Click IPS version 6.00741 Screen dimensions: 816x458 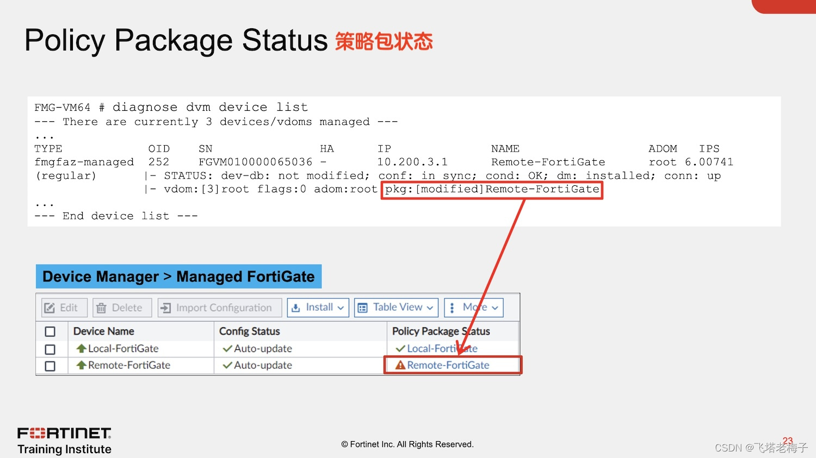709,162
